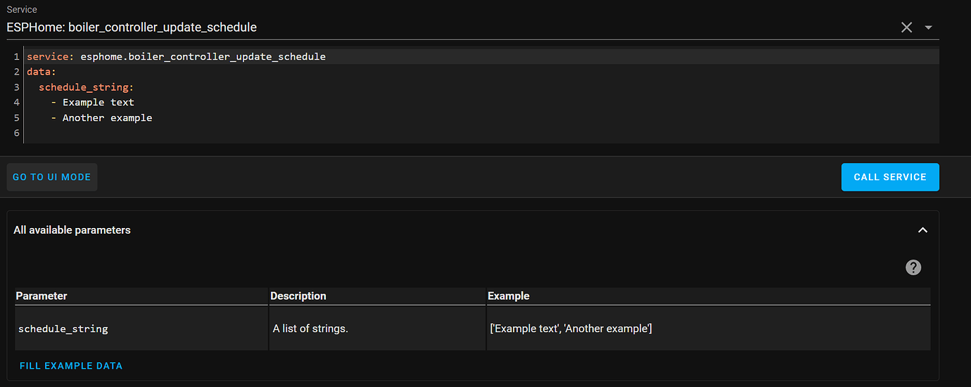Clear the selected service with the X icon
Image resolution: width=971 pixels, height=387 pixels.
tap(906, 27)
